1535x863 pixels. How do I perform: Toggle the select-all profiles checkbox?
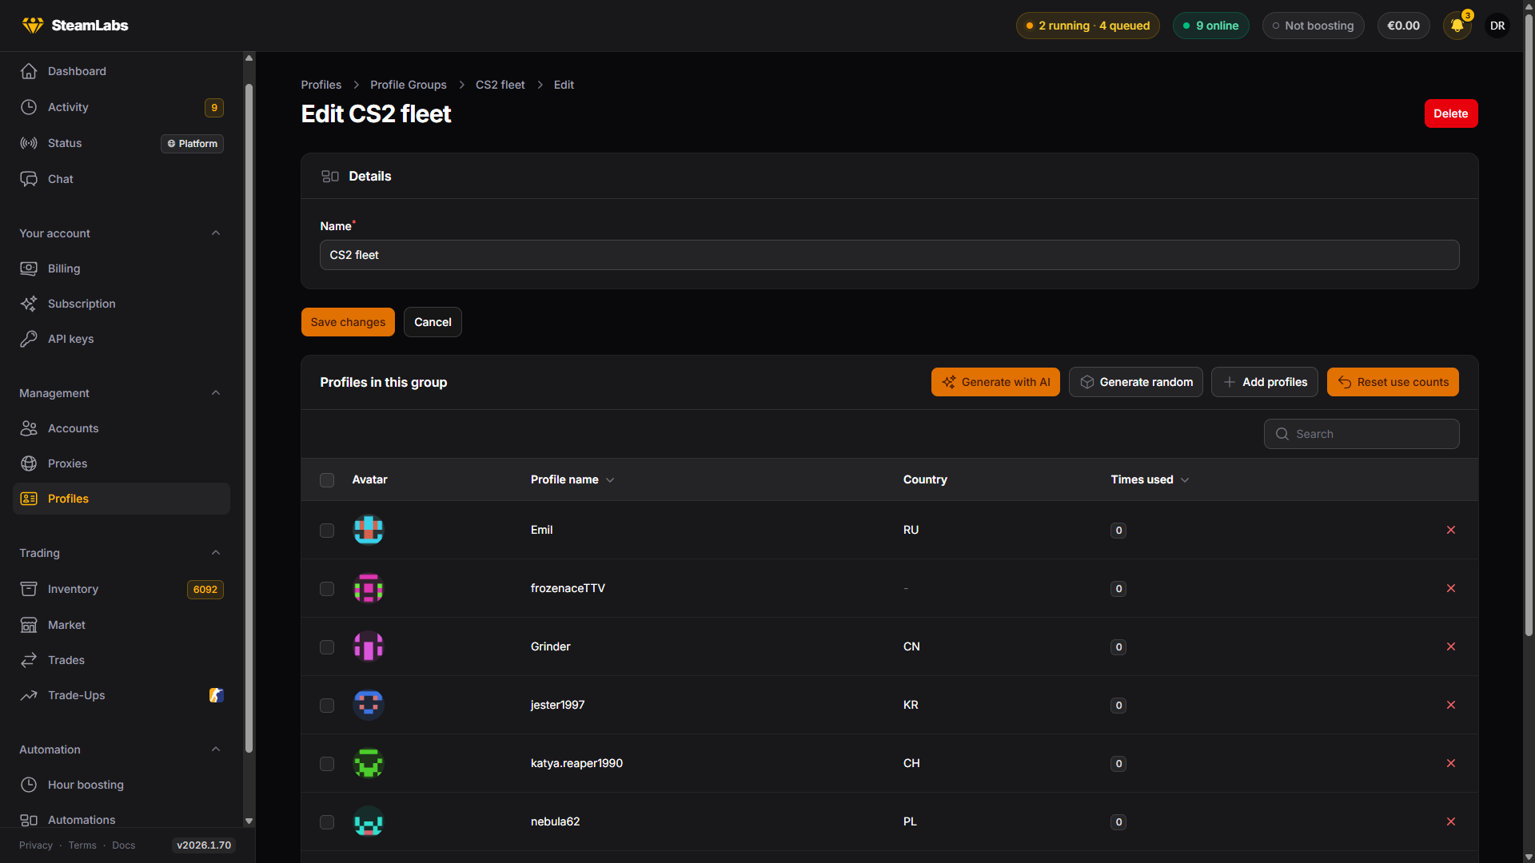(327, 480)
